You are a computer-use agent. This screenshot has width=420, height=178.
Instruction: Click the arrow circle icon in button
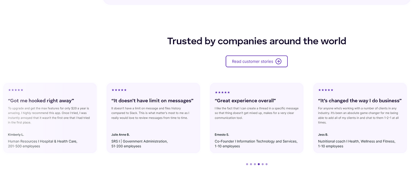click(x=278, y=61)
